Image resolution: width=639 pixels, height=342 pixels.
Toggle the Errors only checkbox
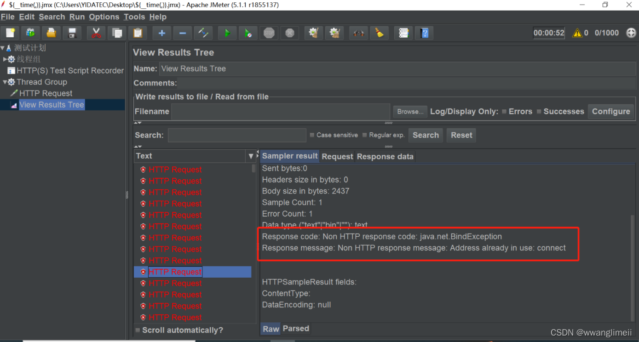pos(504,111)
